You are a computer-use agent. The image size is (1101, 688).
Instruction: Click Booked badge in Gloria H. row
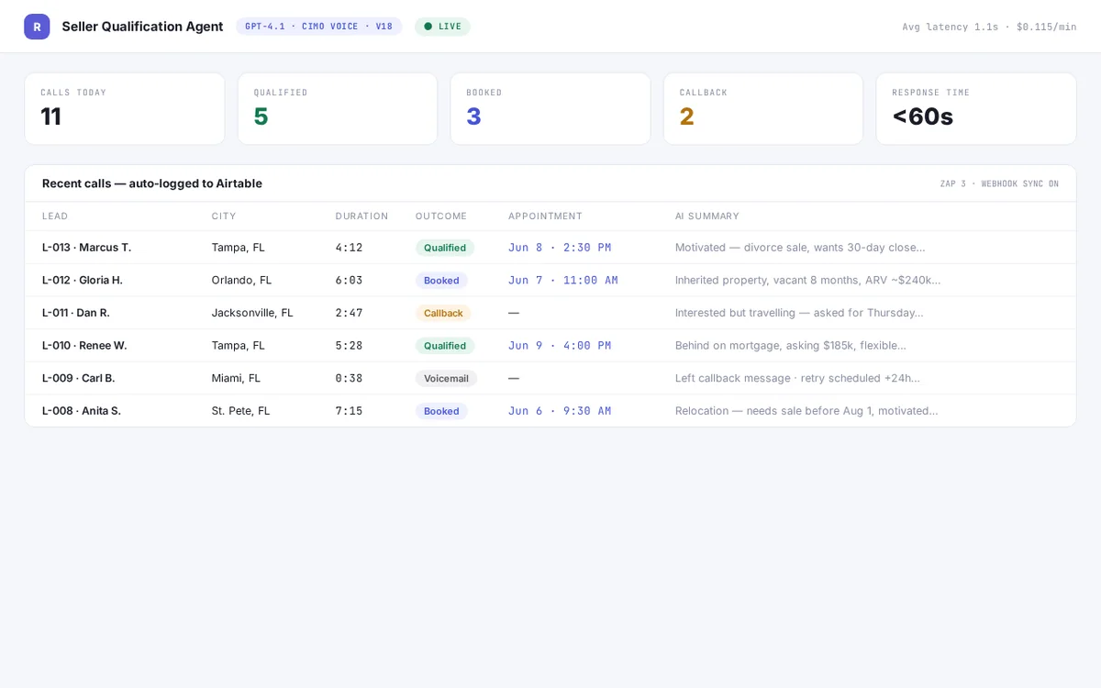(441, 280)
